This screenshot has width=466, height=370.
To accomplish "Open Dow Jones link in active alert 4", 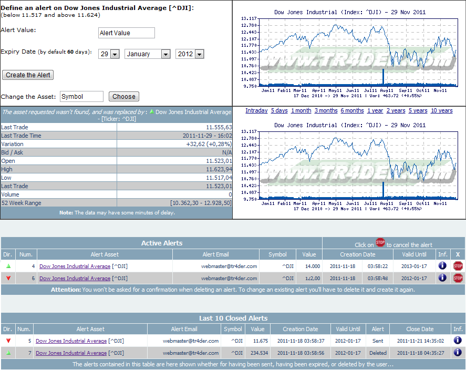I will coord(75,266).
